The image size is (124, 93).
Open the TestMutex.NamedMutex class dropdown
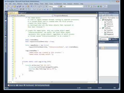(52, 16)
